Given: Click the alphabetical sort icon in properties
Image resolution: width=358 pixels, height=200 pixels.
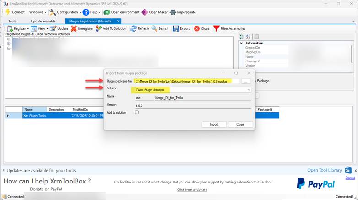Looking at the screenshot, I should (249, 37).
